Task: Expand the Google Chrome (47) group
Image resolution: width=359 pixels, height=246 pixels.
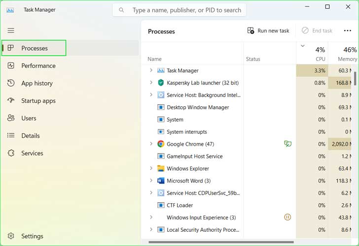Action: pyautogui.click(x=151, y=144)
